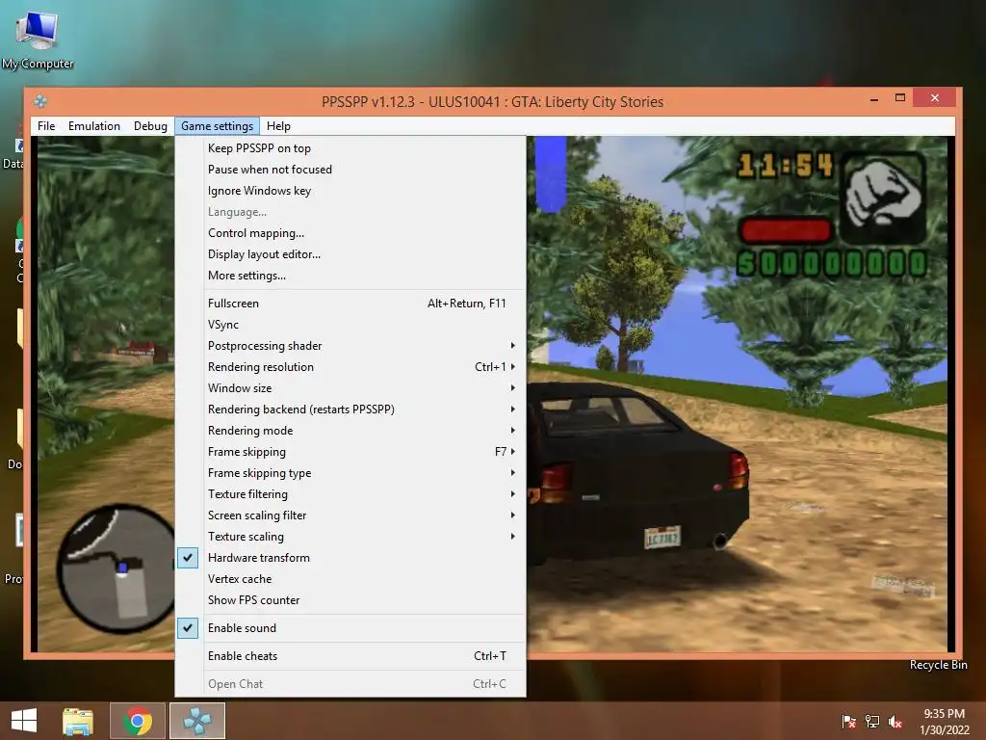The width and height of the screenshot is (986, 740).
Task: Maximize the PPSSPP window
Action: [x=900, y=98]
